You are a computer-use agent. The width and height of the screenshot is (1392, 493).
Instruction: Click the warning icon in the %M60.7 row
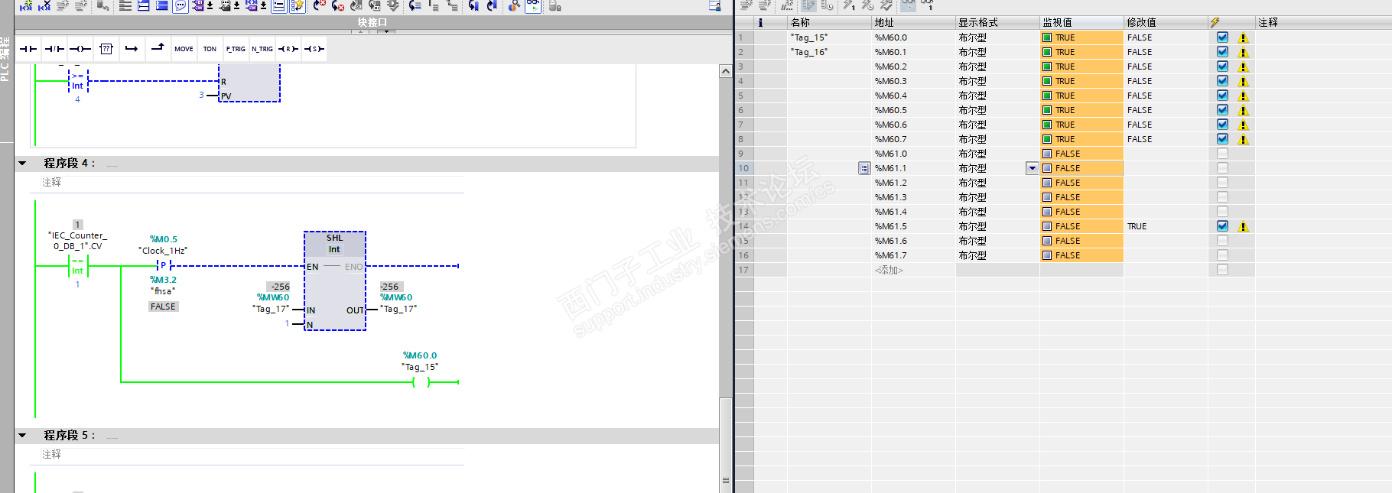click(1243, 139)
